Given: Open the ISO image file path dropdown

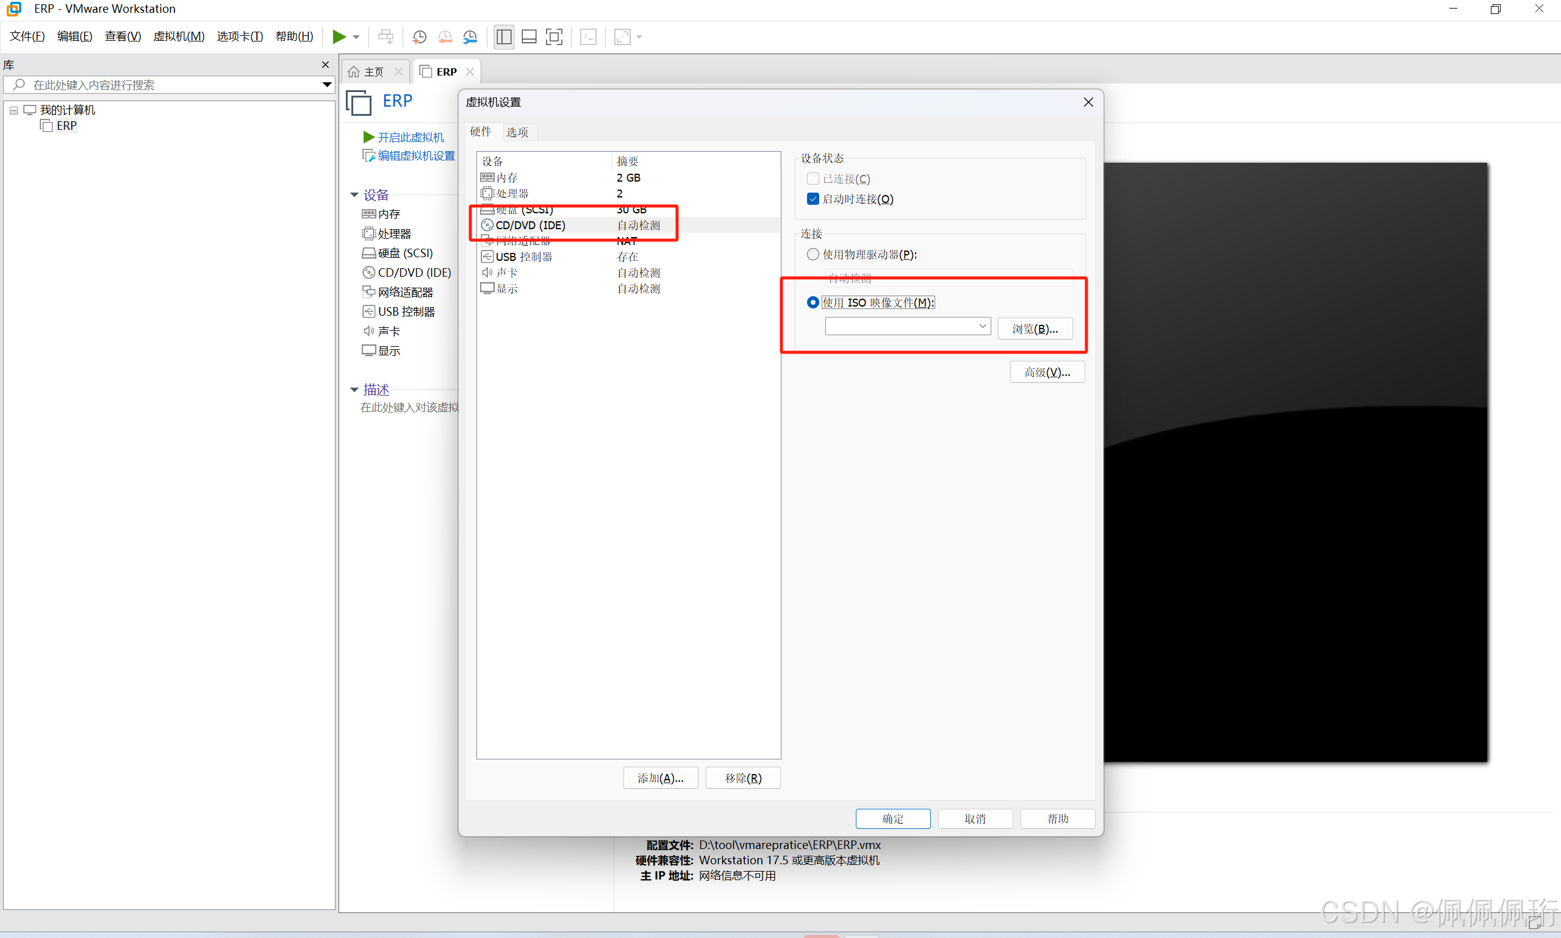Looking at the screenshot, I should point(982,326).
